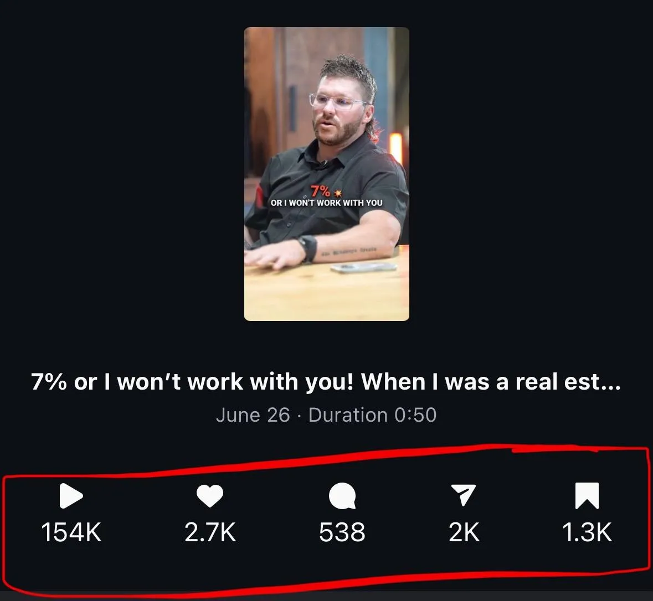
Task: Click the phone lying on the table
Action: pyautogui.click(x=364, y=268)
